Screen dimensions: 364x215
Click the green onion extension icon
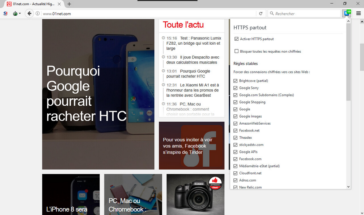point(15,14)
